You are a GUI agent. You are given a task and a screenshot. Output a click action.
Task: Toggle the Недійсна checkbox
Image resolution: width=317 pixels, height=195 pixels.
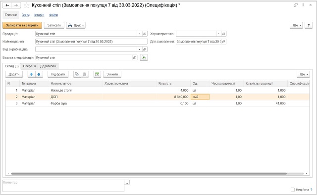293,190
